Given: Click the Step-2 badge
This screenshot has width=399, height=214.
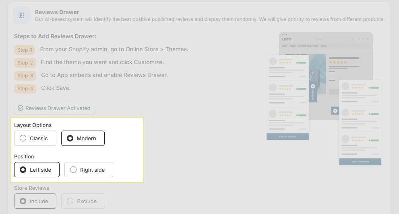Looking at the screenshot, I should point(25,63).
